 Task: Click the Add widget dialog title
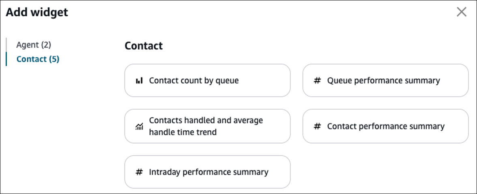pos(37,13)
